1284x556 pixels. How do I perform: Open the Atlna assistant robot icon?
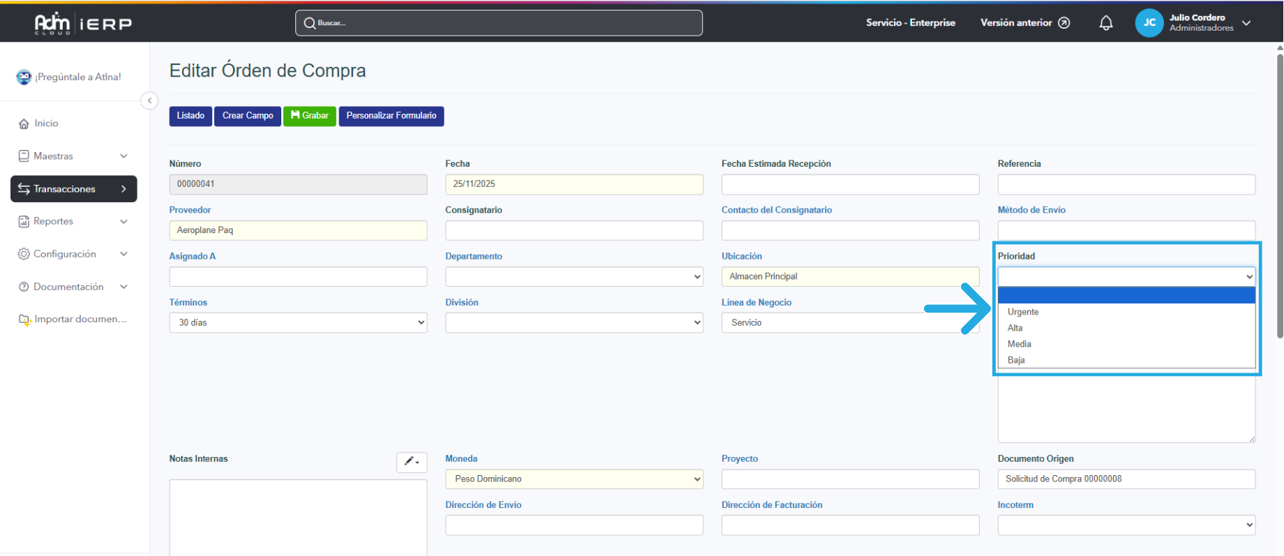(24, 77)
